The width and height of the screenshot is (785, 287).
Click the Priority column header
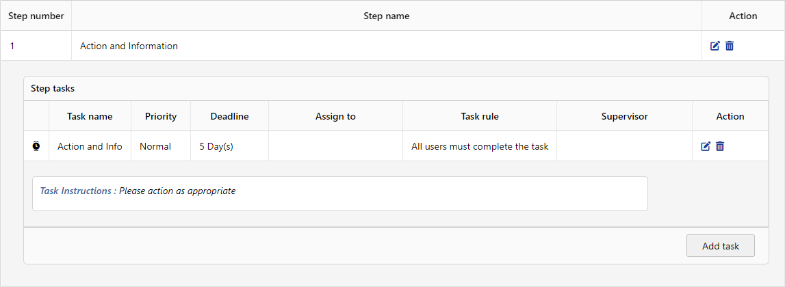tap(161, 116)
